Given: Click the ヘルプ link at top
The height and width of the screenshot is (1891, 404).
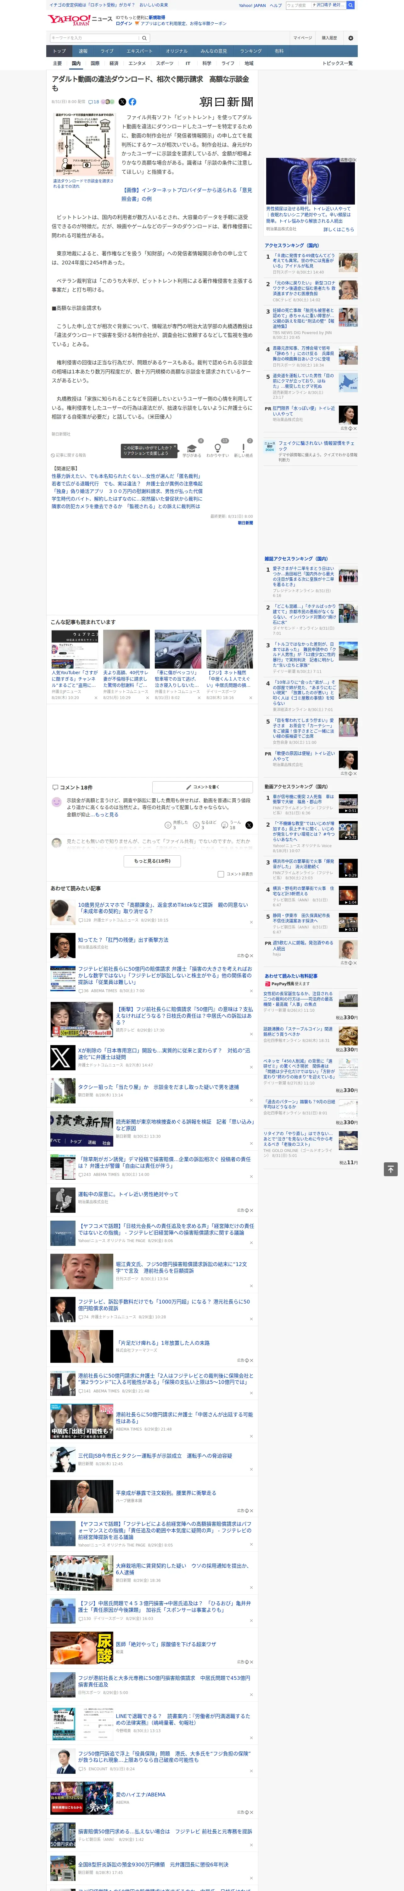Looking at the screenshot, I should coord(275,5).
